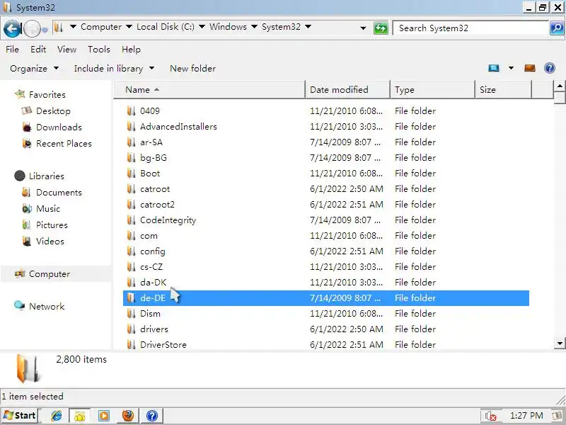566x425 pixels.
Task: Open recent pages dropdown beside Forward
Action: [x=45, y=30]
